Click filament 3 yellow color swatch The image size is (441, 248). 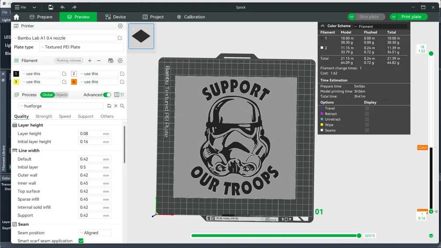[x=16, y=82]
